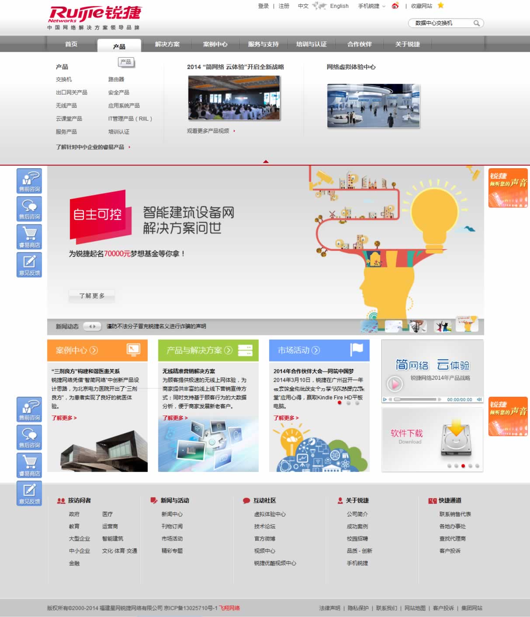Collapse the product menu with red up arrow
Image resolution: width=530 pixels, height=617 pixels.
266,162
